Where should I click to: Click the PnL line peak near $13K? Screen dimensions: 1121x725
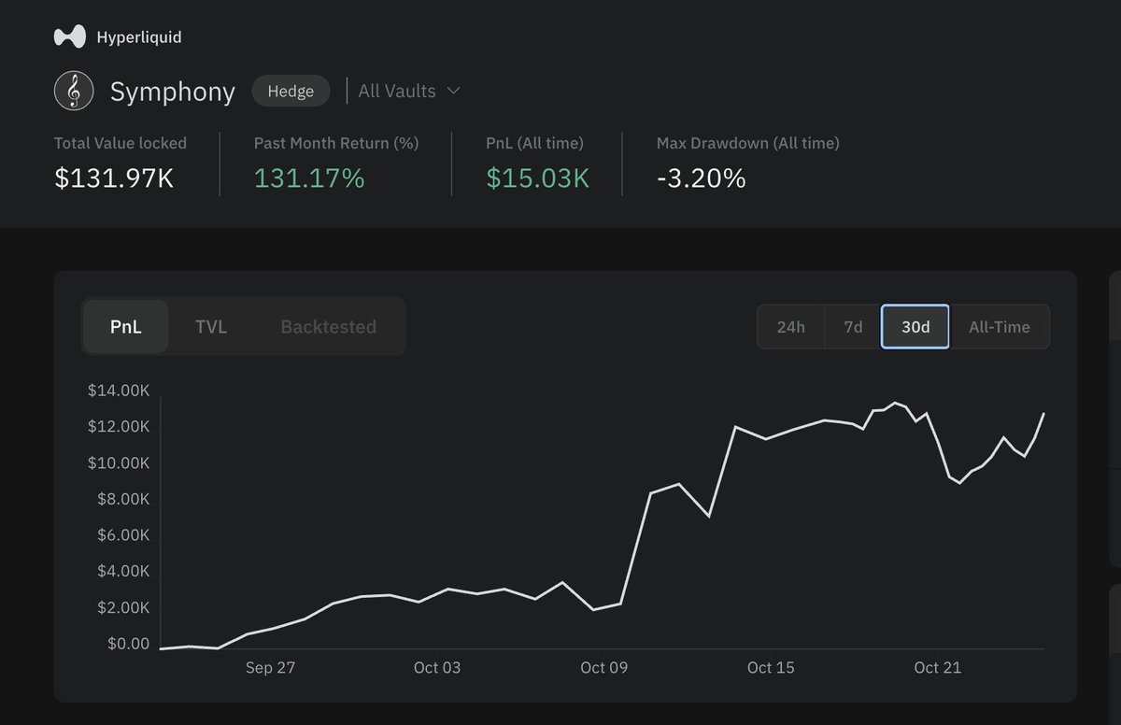click(895, 403)
